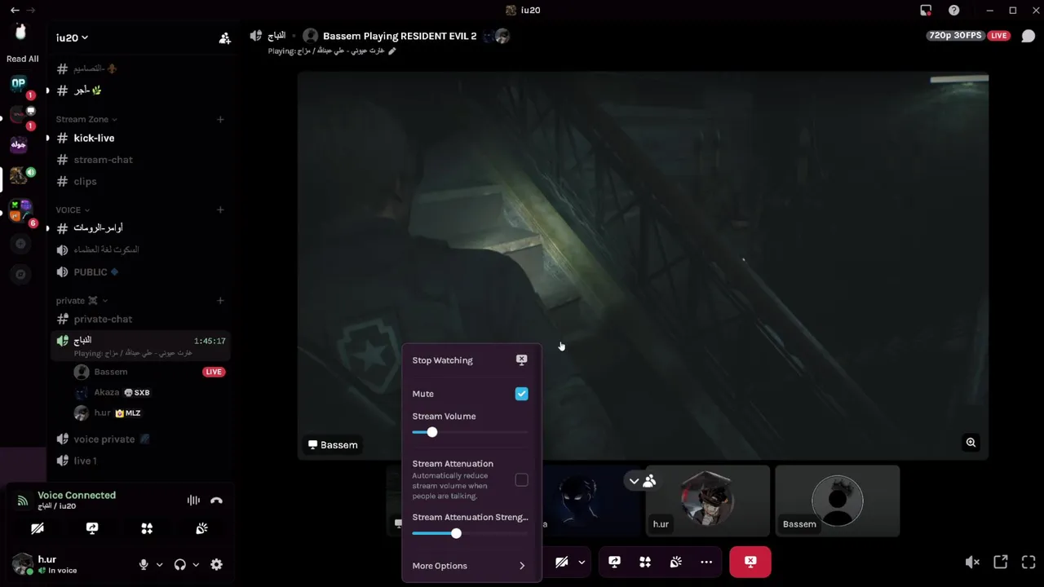Open the 720p 30FPS stream quality badge
The width and height of the screenshot is (1044, 587).
point(954,36)
